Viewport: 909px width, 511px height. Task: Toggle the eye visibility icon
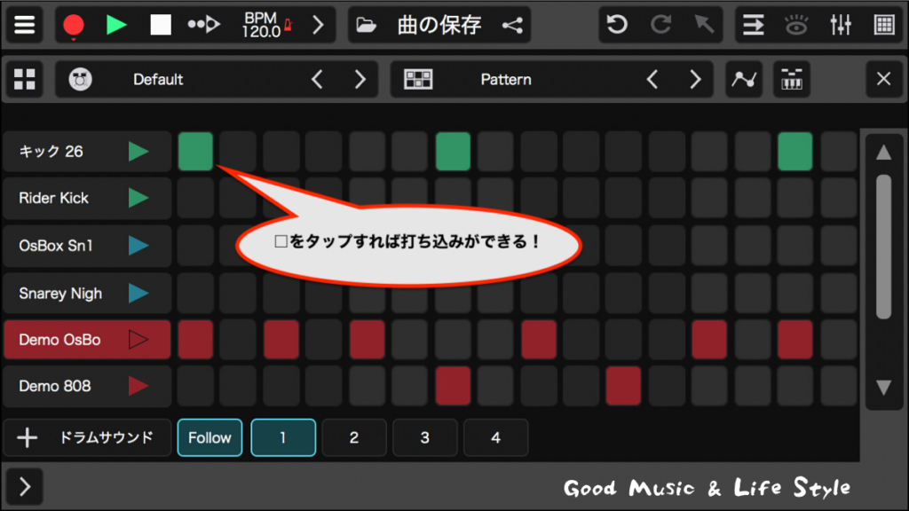coord(796,25)
